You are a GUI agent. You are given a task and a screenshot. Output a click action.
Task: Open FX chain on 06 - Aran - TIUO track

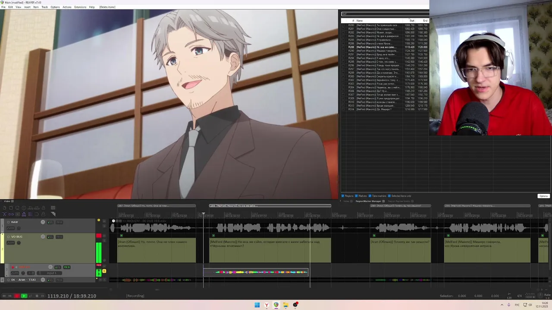(59, 280)
